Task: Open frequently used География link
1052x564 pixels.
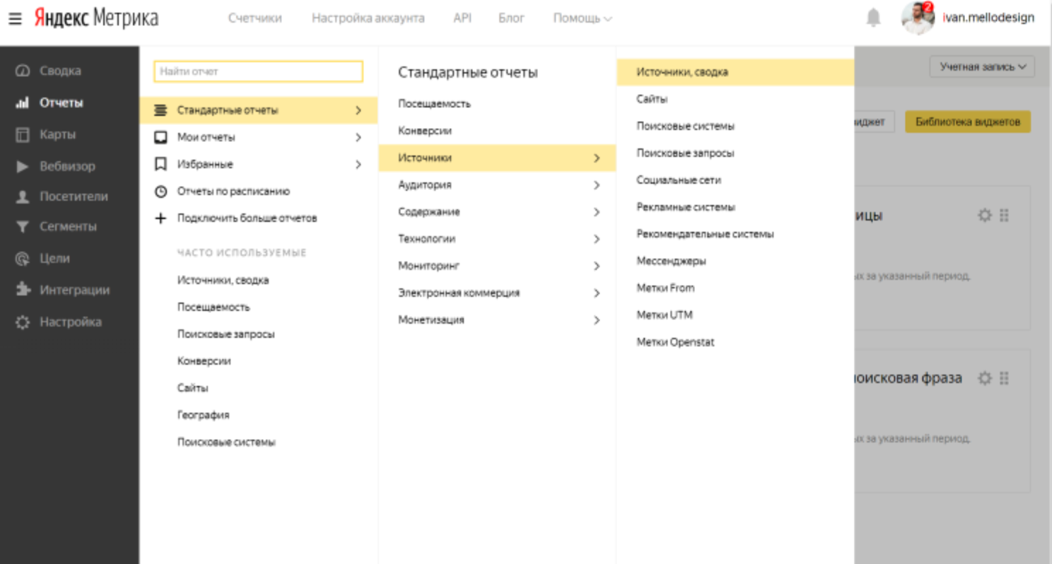Action: coord(203,415)
